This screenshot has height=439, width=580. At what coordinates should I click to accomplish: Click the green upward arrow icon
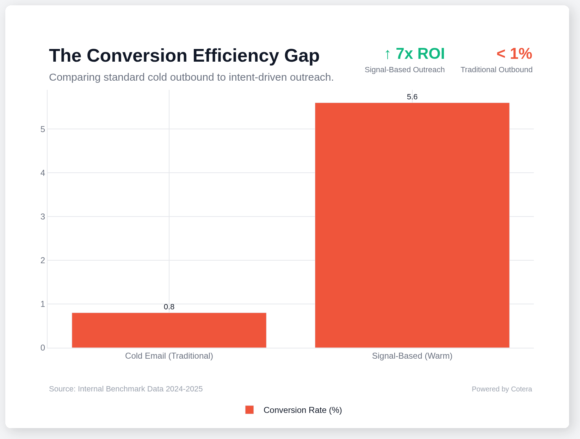(x=388, y=55)
